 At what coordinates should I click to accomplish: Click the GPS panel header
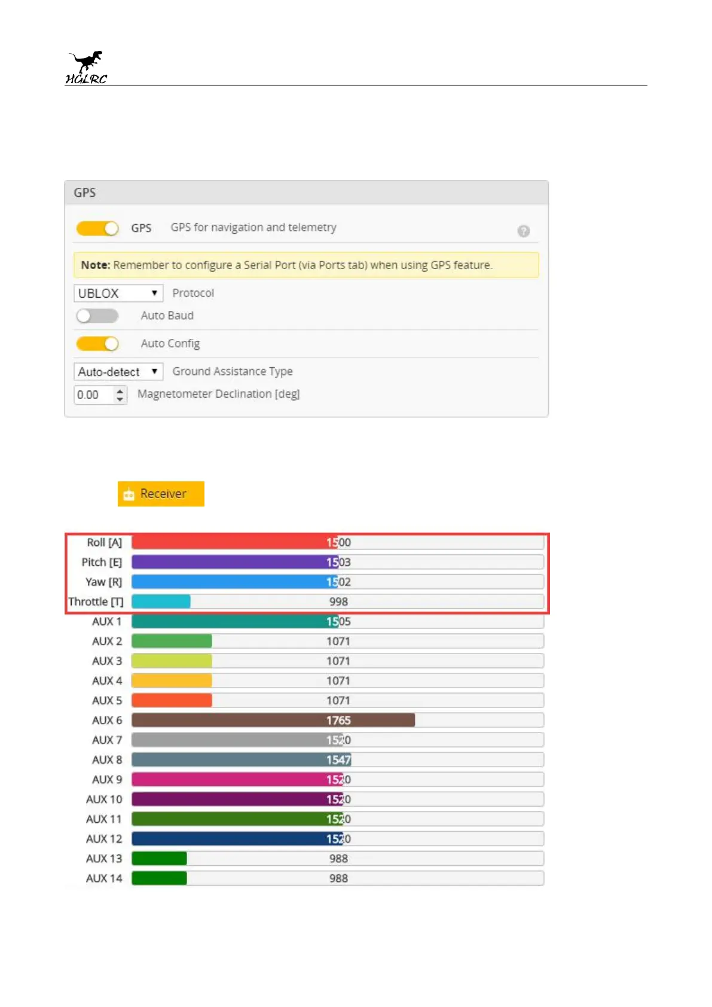(306, 193)
